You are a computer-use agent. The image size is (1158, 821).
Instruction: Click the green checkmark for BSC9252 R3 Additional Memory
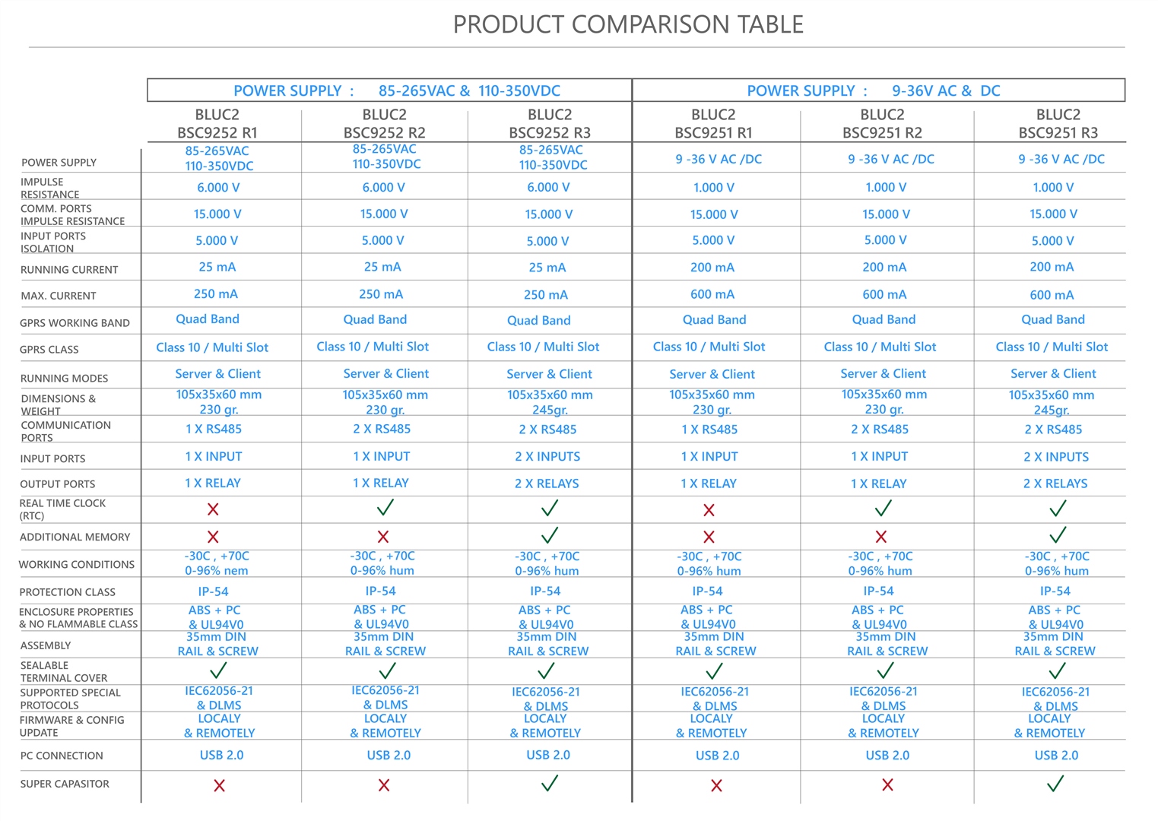549,534
